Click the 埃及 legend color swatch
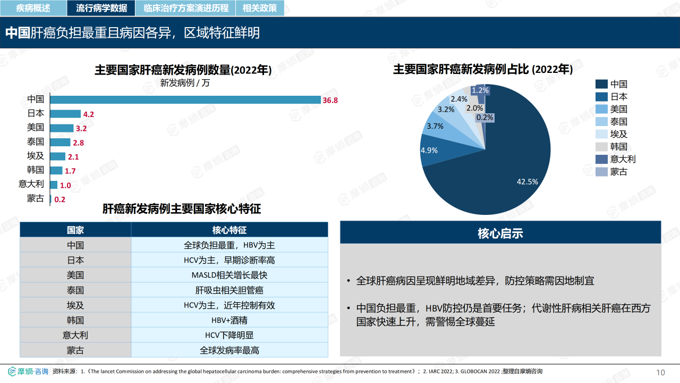The width and height of the screenshot is (680, 383). point(601,134)
